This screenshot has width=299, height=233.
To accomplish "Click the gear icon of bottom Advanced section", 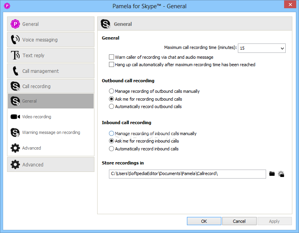I will [15, 164].
